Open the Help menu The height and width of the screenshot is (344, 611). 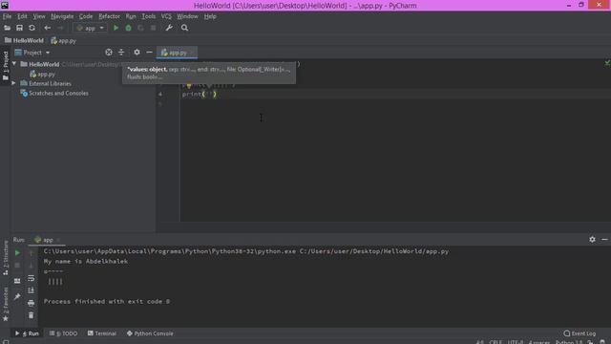click(210, 16)
